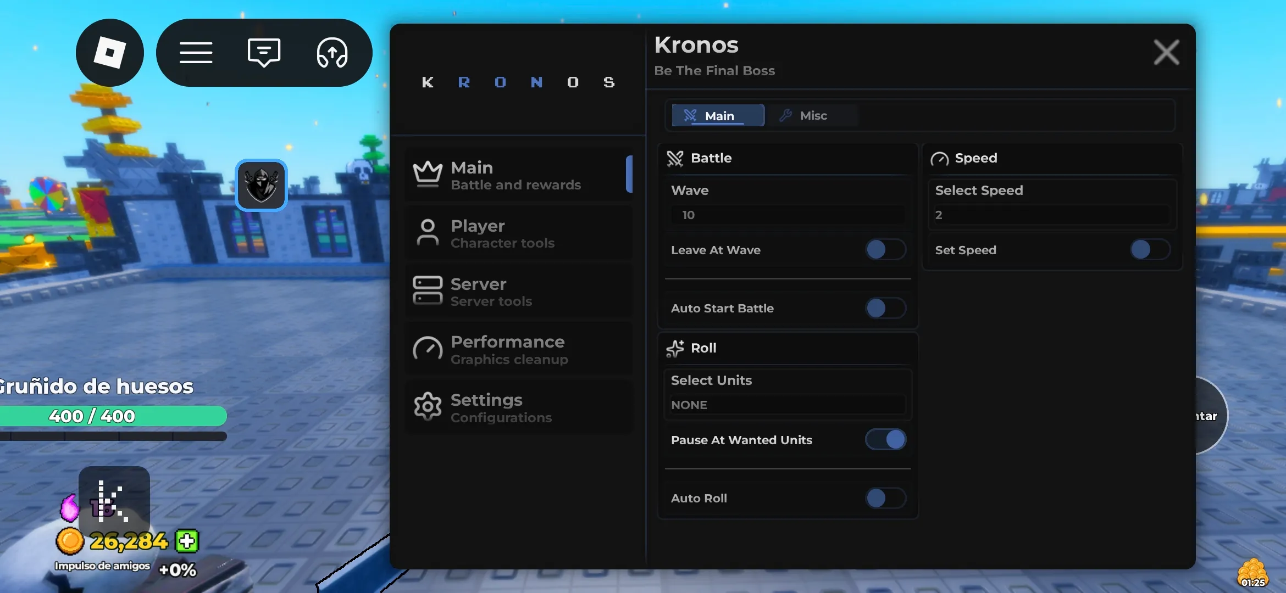Open the Select Speed dropdown

pyautogui.click(x=1052, y=215)
